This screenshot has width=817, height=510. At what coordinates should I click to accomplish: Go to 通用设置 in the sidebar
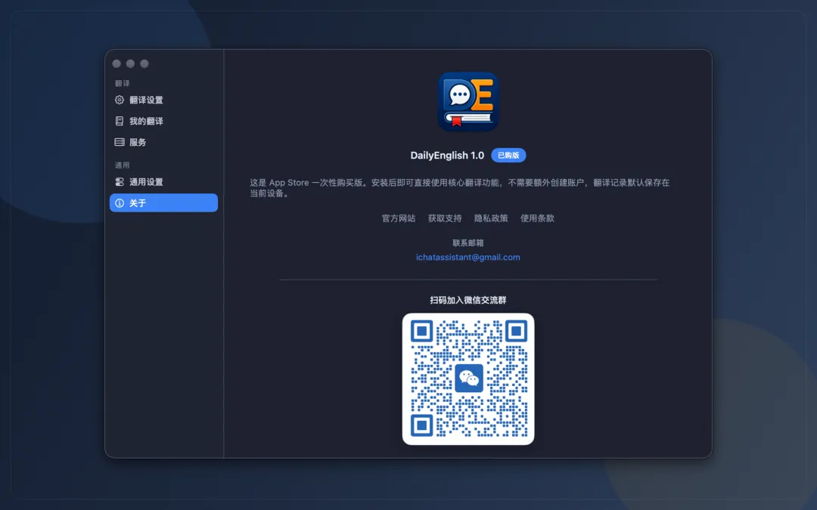pos(163,181)
